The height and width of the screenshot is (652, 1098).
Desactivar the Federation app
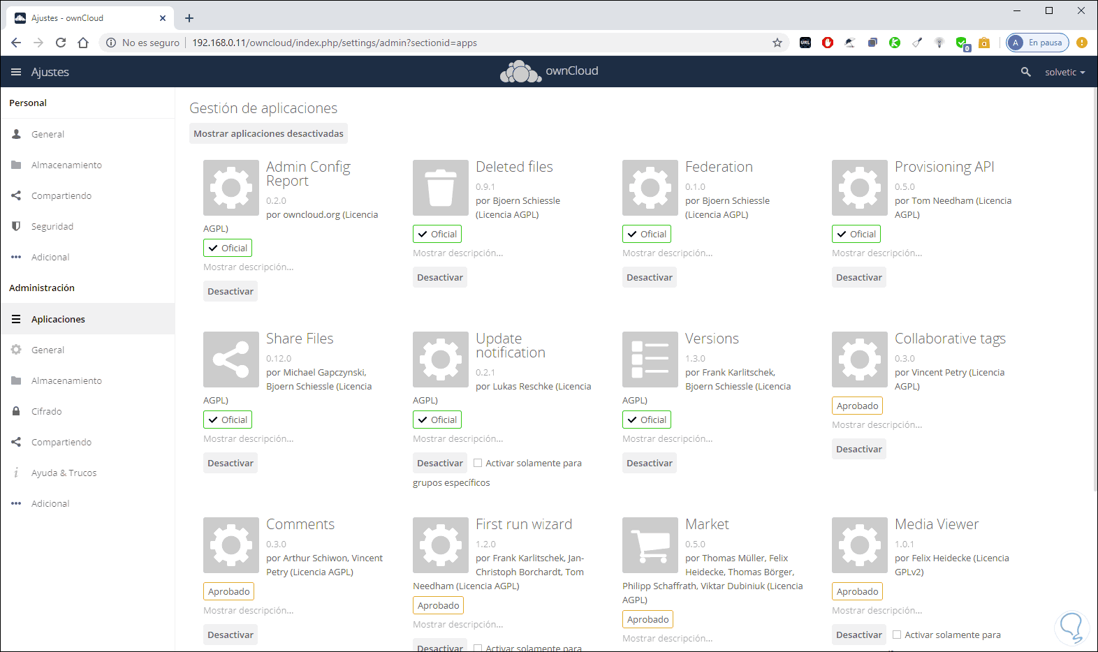650,277
